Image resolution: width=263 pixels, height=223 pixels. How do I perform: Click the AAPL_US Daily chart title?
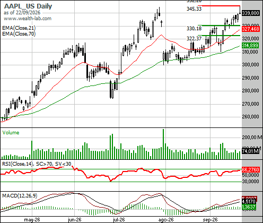(x=28, y=6)
